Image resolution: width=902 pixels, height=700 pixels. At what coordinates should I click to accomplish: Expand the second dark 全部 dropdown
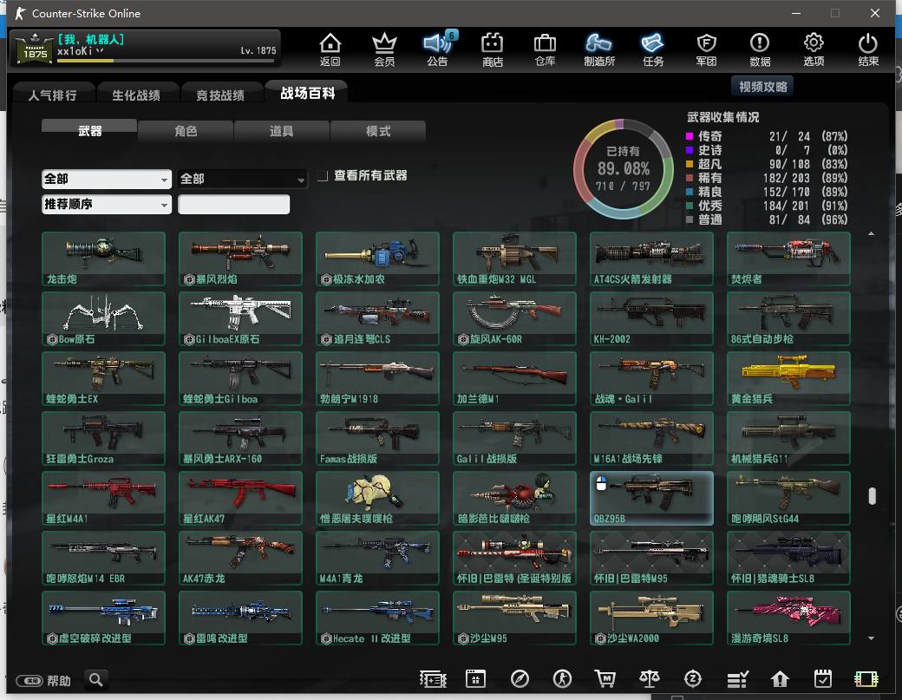(x=242, y=179)
